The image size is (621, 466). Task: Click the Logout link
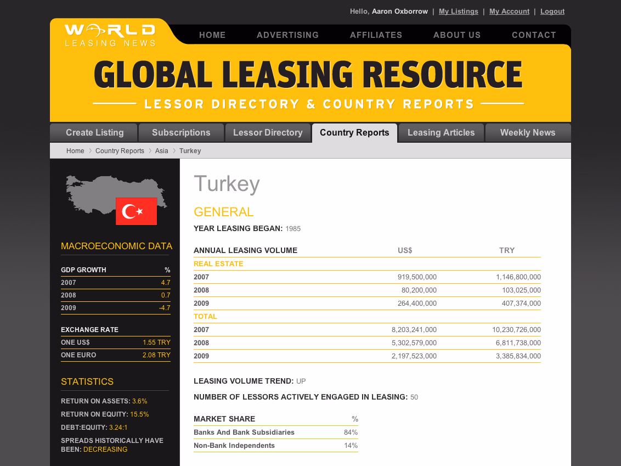click(552, 12)
